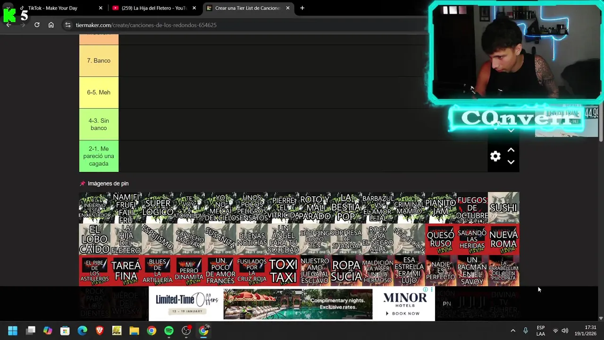Open a new browser tab
Viewport: 604px width, 340px height.
click(302, 8)
